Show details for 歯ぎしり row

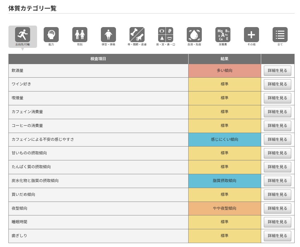[x=277, y=236]
